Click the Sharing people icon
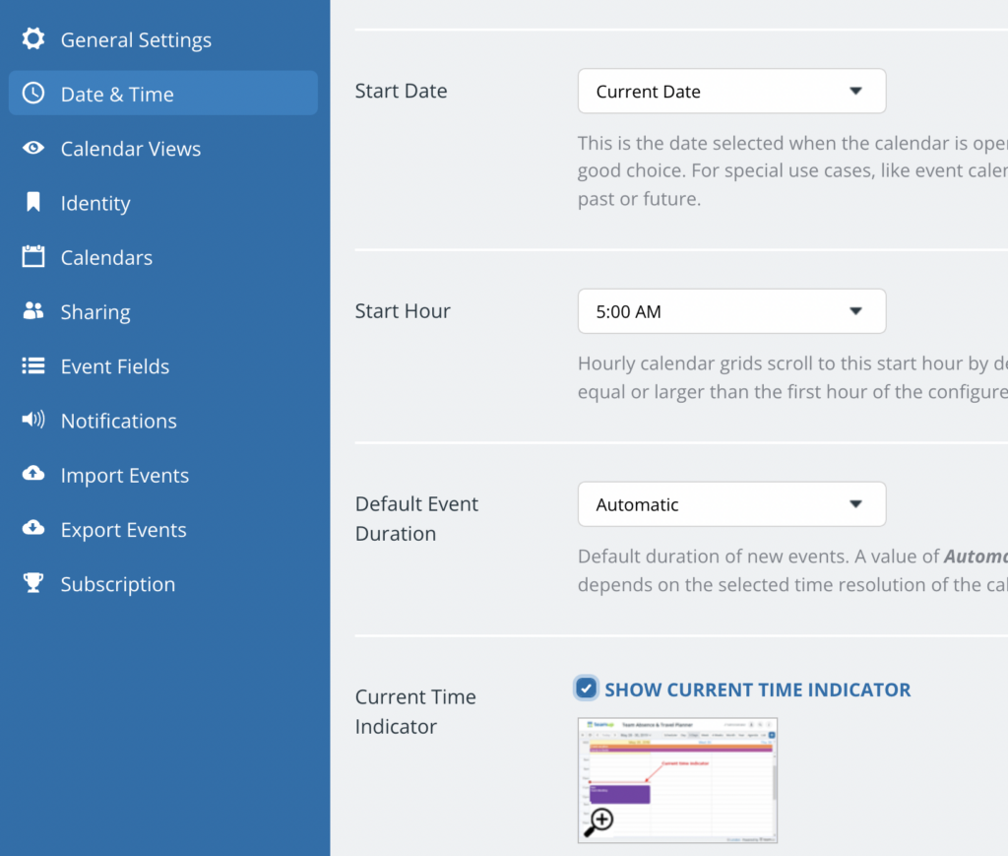The width and height of the screenshot is (1008, 856). 33,311
